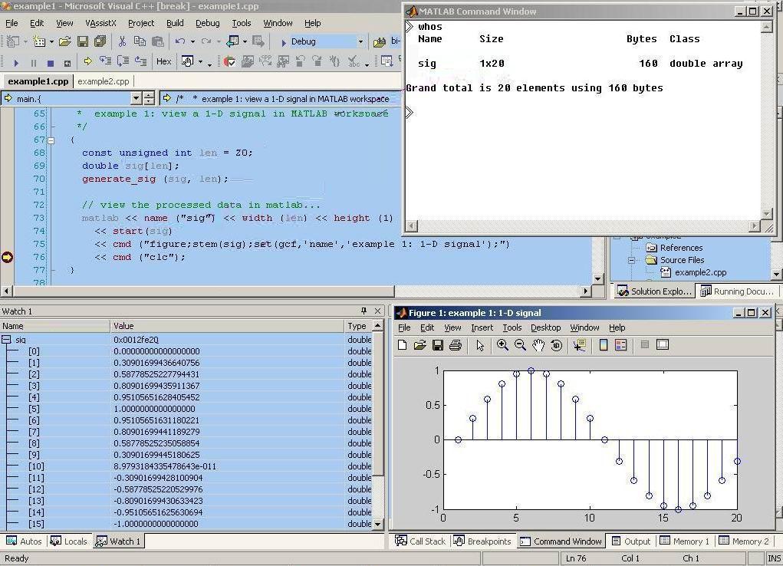This screenshot has width=783, height=566.
Task: Toggle Hex display in the debug toolbar
Action: [164, 61]
